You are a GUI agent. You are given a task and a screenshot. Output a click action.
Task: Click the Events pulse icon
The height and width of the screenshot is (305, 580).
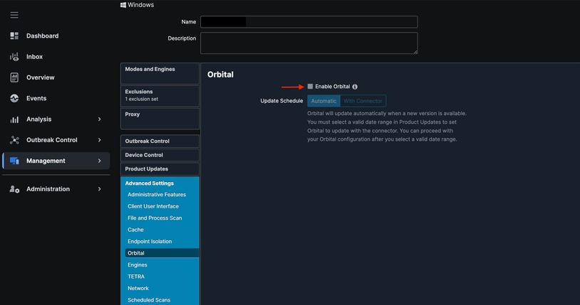14,98
